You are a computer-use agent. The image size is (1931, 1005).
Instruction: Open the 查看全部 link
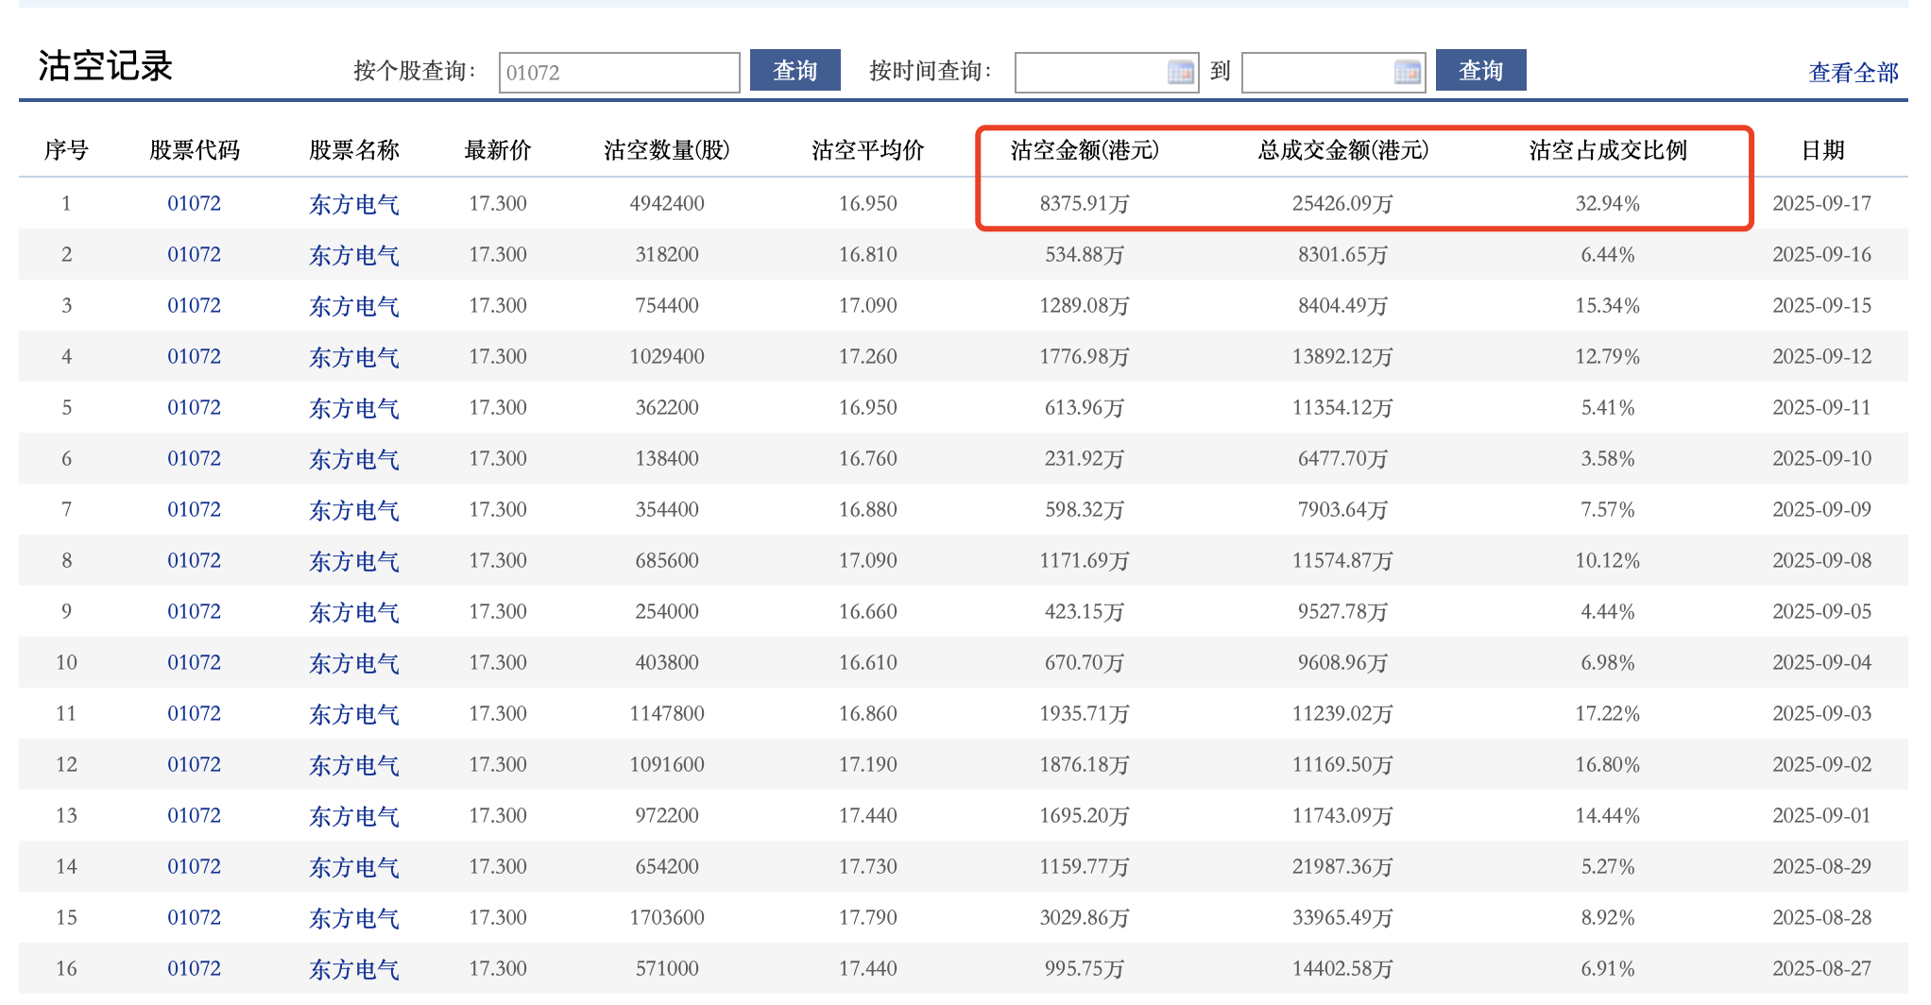pos(1853,73)
